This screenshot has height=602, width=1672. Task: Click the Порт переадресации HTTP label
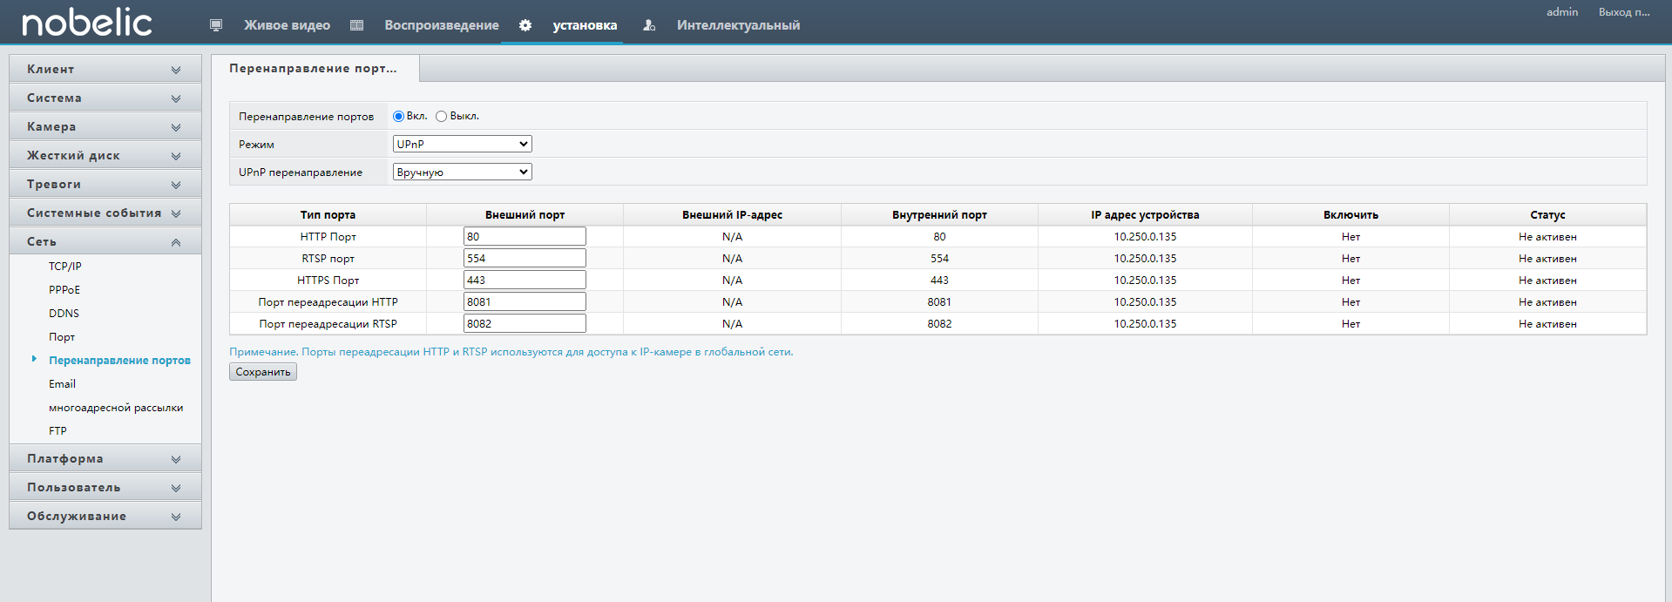tap(328, 302)
